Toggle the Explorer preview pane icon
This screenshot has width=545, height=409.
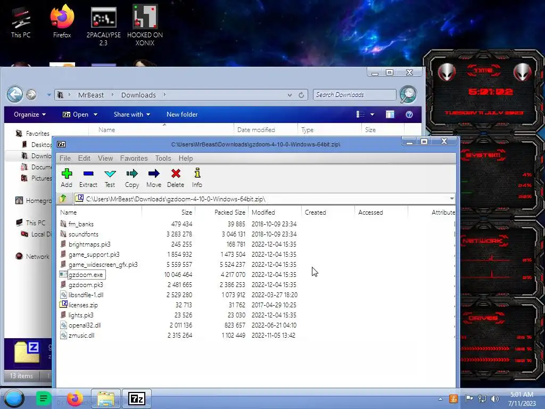[x=390, y=114]
